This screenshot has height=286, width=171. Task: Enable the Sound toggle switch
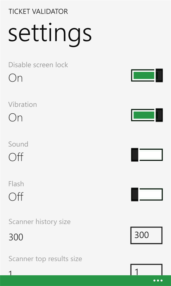[147, 155]
